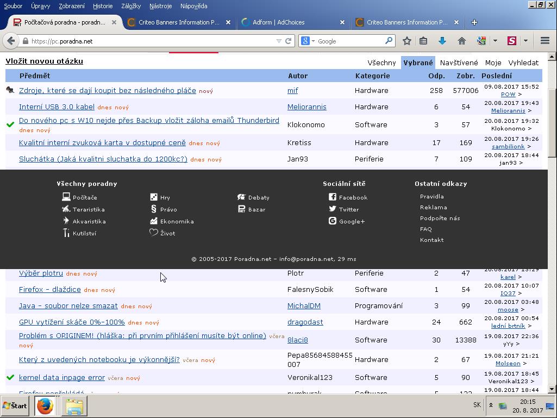Open the Interní USB 3.0 kabel thread
The image size is (557, 418).
coord(57,107)
